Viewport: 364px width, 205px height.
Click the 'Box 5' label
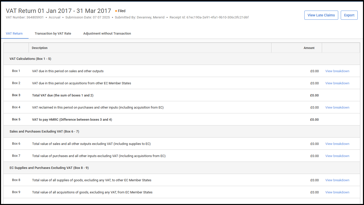click(x=16, y=119)
